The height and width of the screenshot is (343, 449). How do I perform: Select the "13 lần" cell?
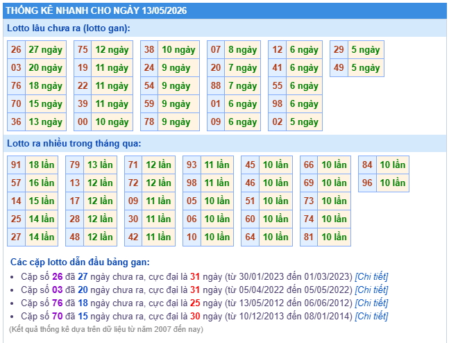(100, 165)
